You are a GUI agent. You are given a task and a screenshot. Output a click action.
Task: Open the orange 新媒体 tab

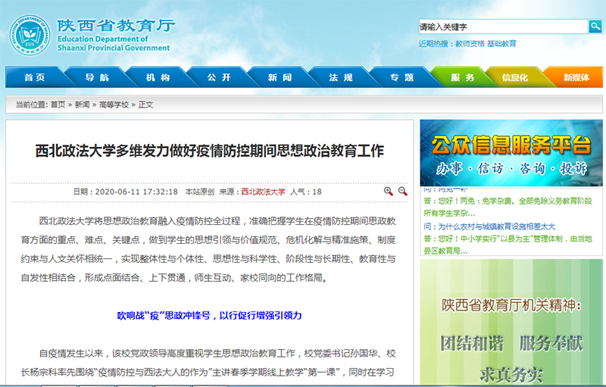point(576,77)
